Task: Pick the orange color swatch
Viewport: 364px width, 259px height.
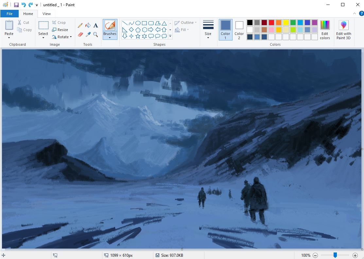Action: click(279, 23)
